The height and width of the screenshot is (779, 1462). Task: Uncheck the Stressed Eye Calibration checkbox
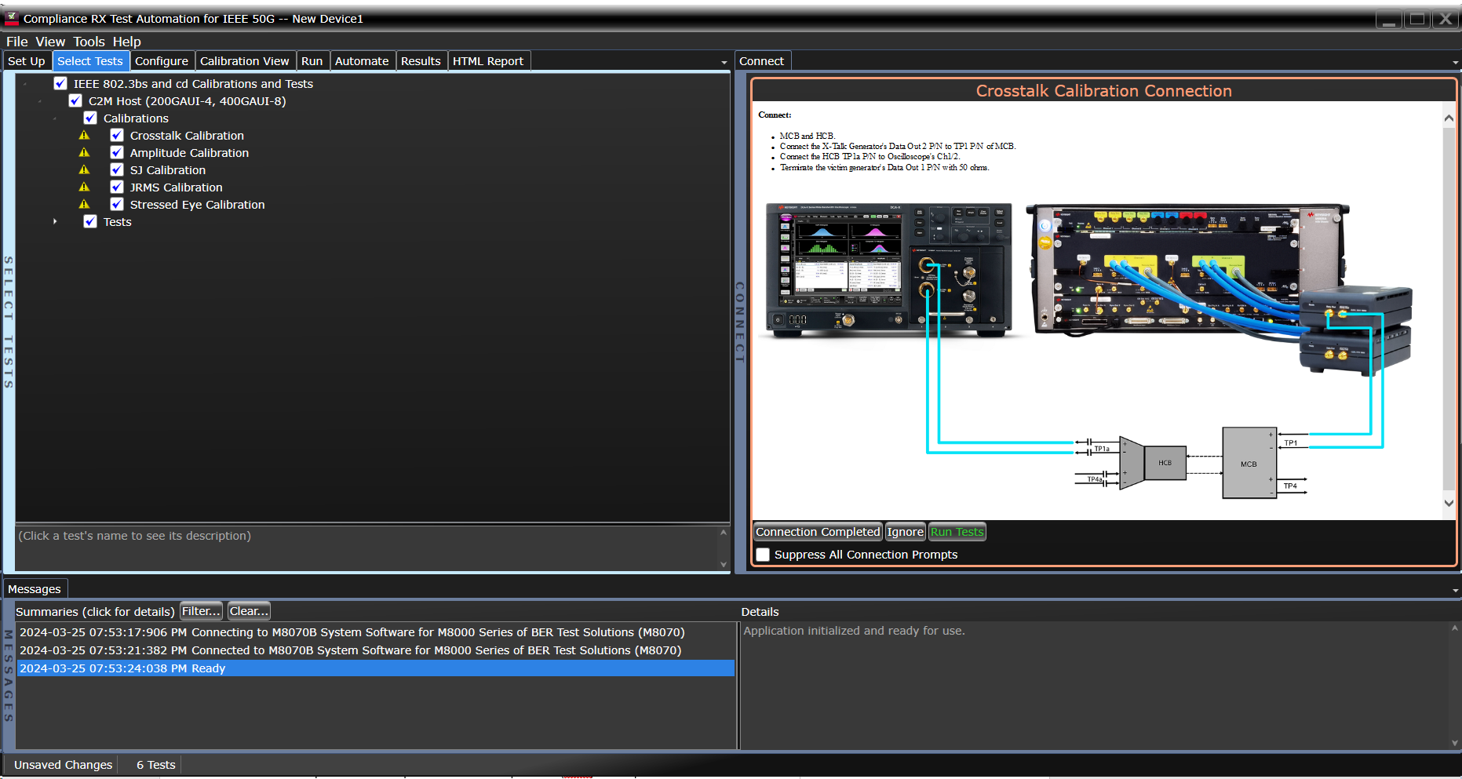coord(117,205)
